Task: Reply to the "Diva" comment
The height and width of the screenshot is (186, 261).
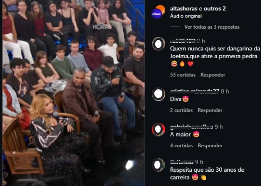Action: (210, 110)
